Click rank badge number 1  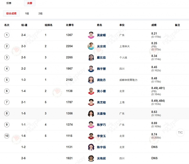click(7, 35)
